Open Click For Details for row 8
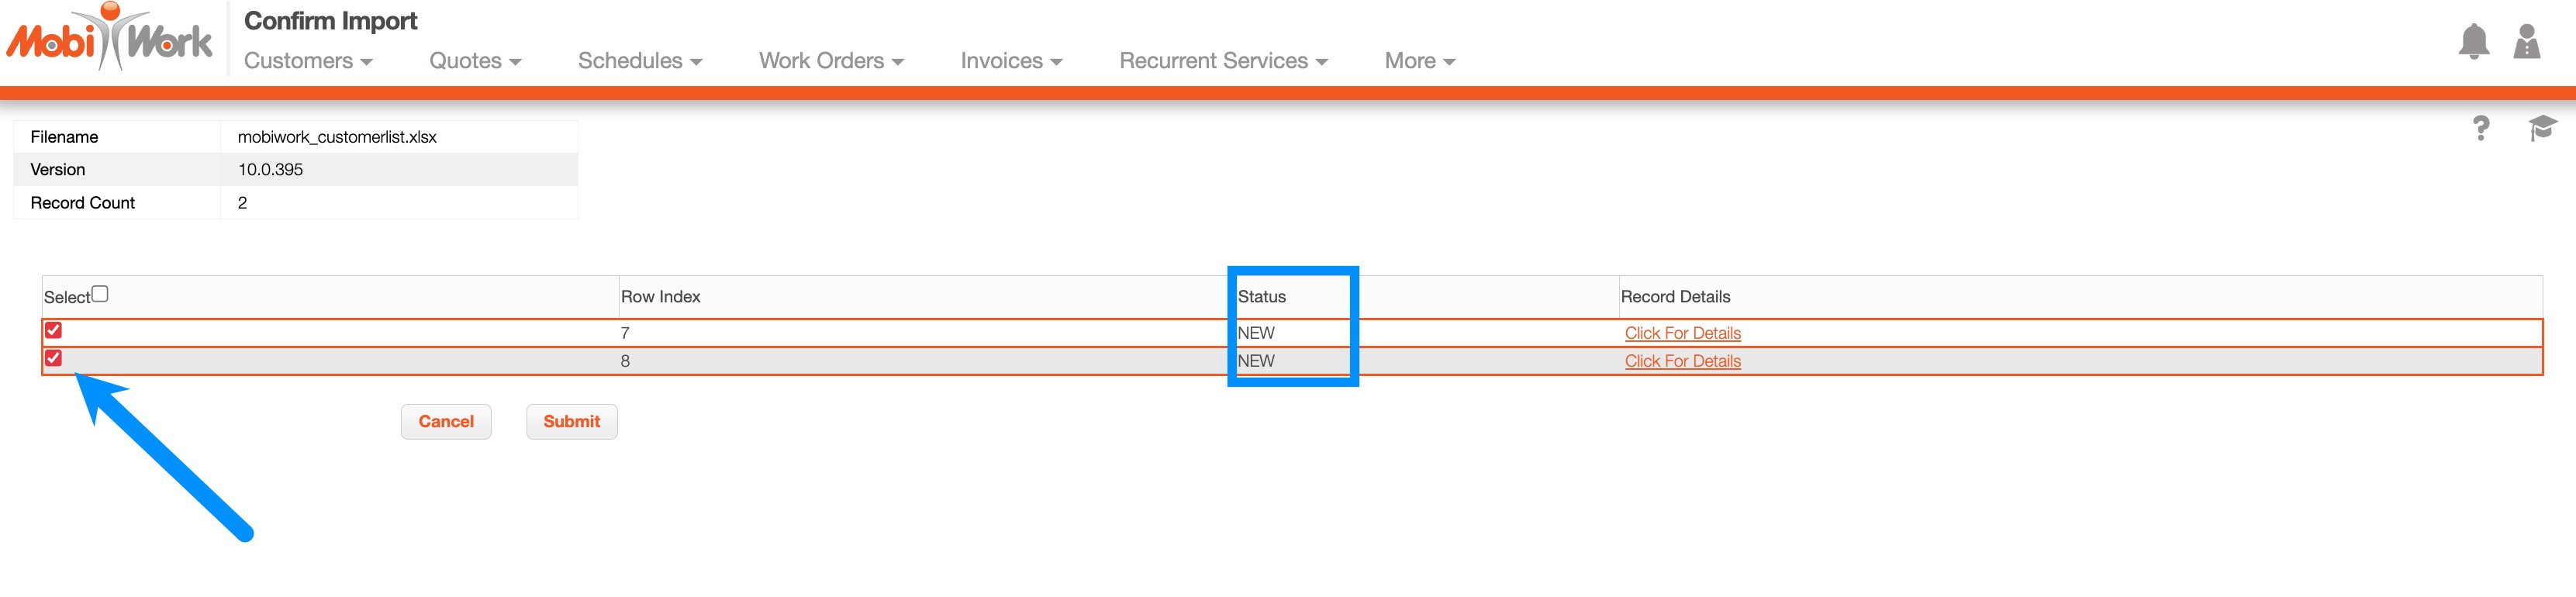The width and height of the screenshot is (2576, 597). point(1682,361)
